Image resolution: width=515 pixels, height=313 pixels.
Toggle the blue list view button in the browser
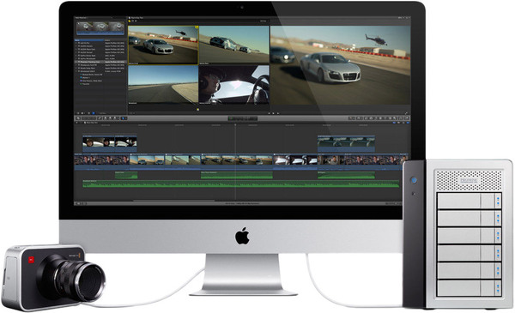pos(94,113)
